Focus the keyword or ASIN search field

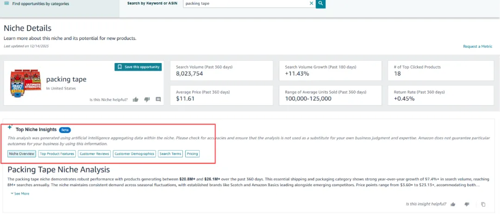tap(245, 4)
